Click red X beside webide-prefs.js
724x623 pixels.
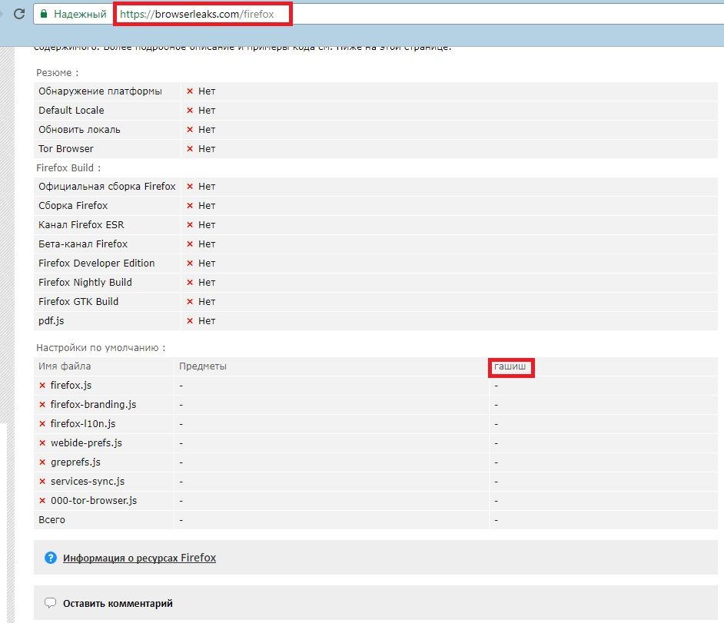coord(42,443)
